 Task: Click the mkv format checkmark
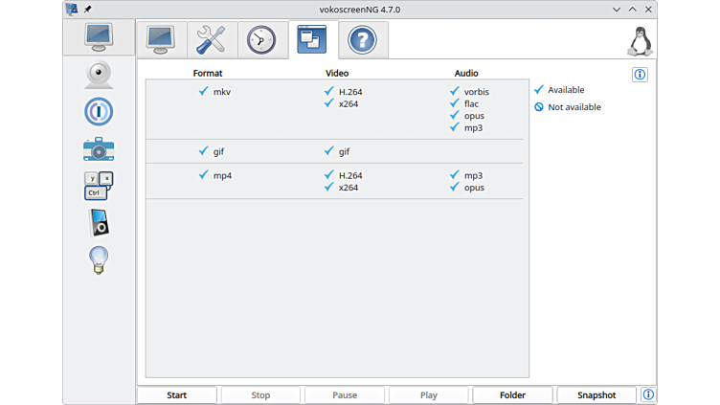point(204,91)
